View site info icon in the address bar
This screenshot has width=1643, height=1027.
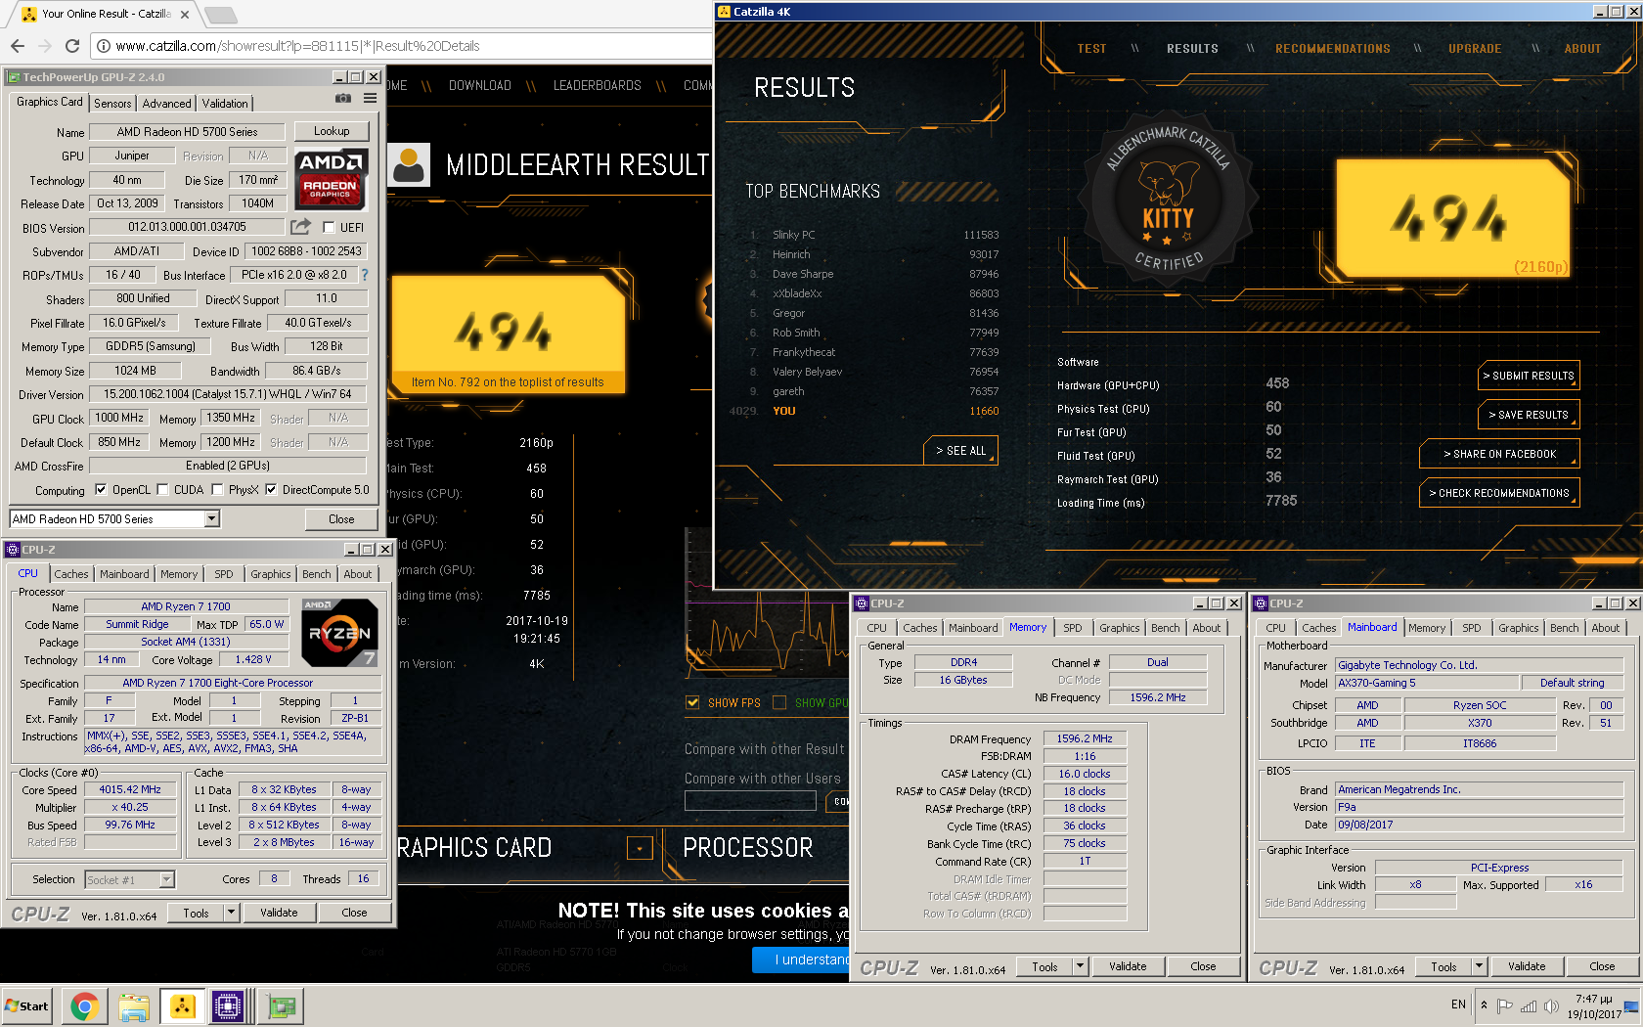[x=103, y=46]
